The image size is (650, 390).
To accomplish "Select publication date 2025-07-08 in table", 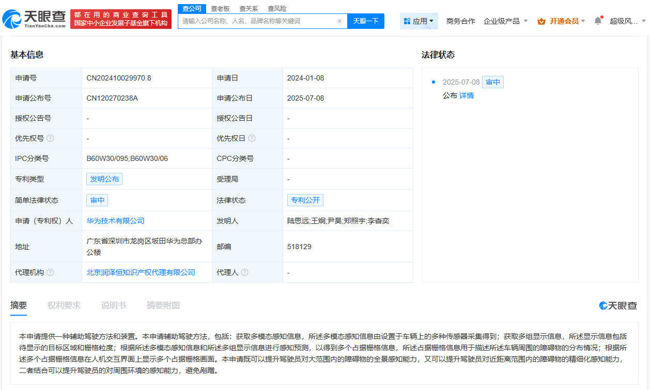I will tap(306, 98).
